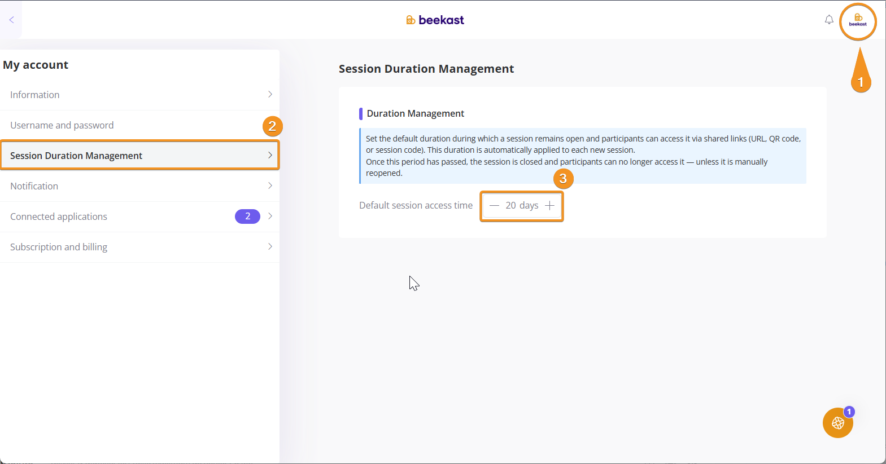Open Username and password settings

click(62, 125)
